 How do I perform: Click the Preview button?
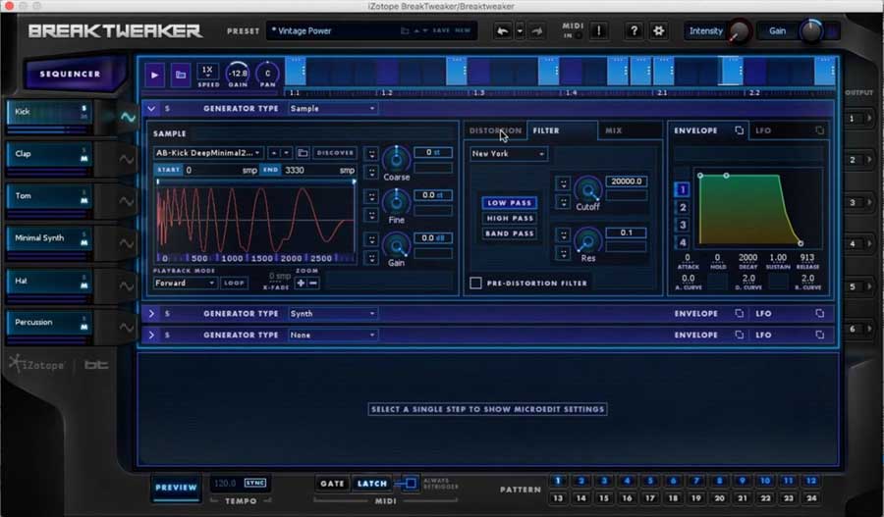(x=176, y=488)
